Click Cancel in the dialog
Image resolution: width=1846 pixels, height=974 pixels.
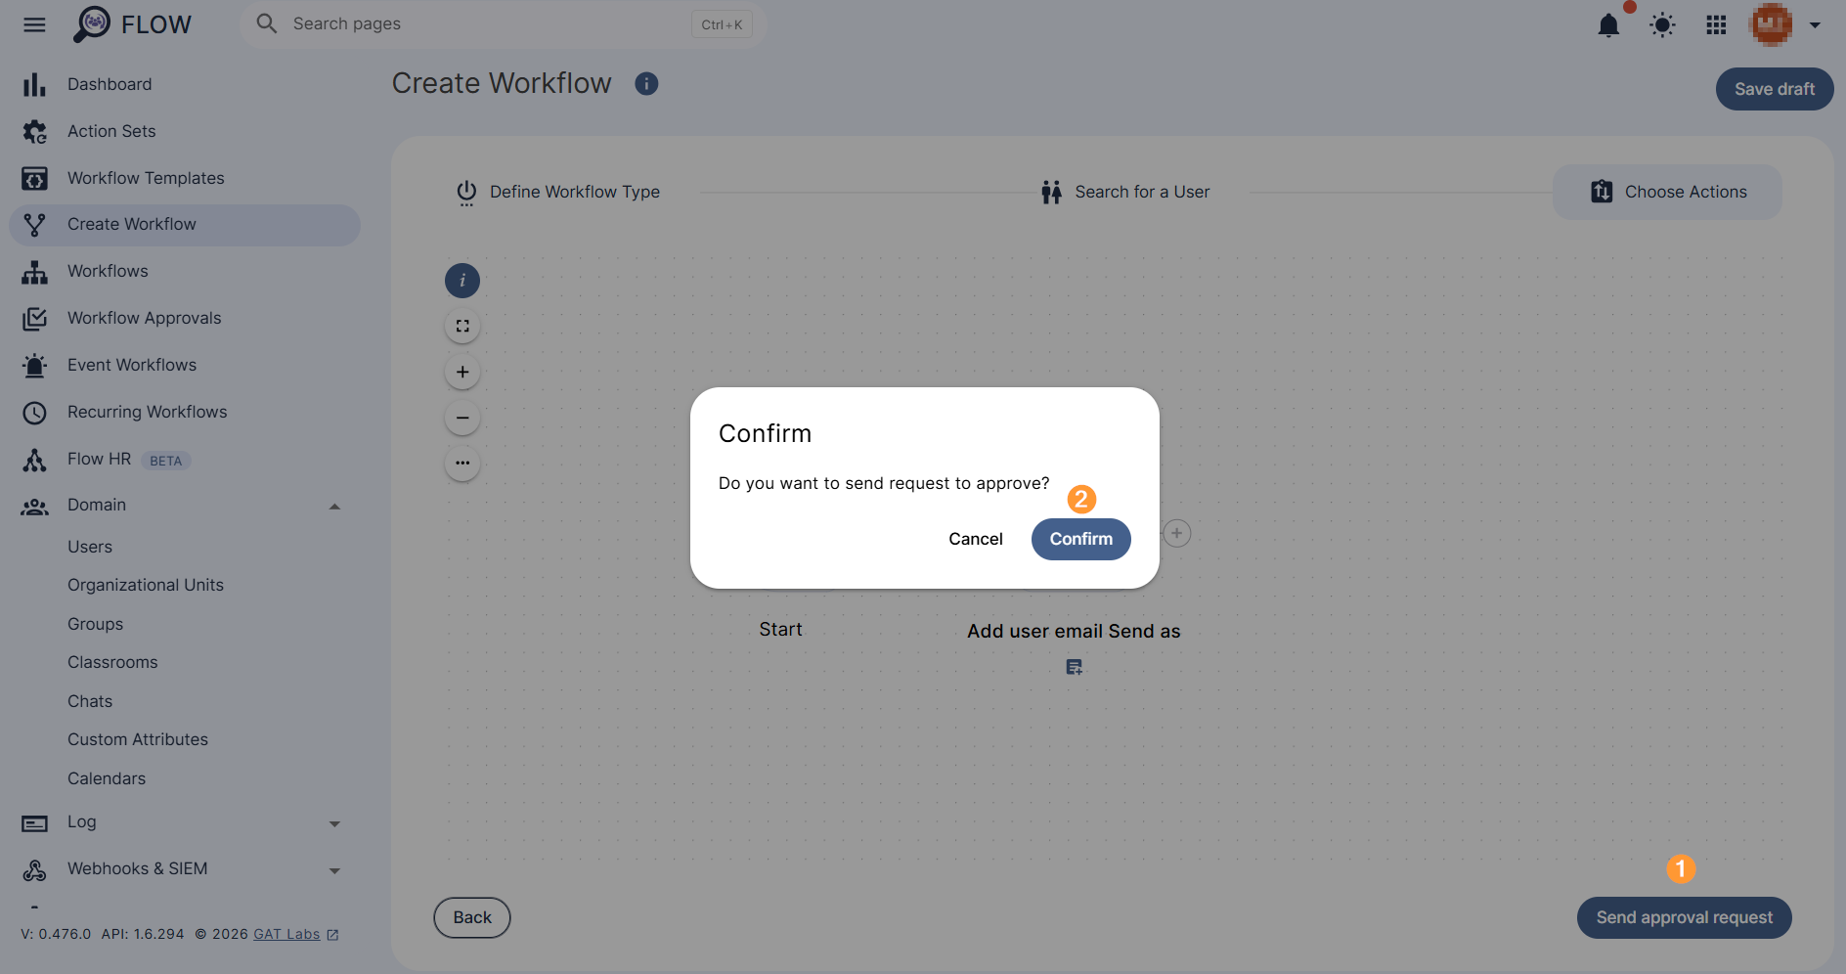point(976,539)
